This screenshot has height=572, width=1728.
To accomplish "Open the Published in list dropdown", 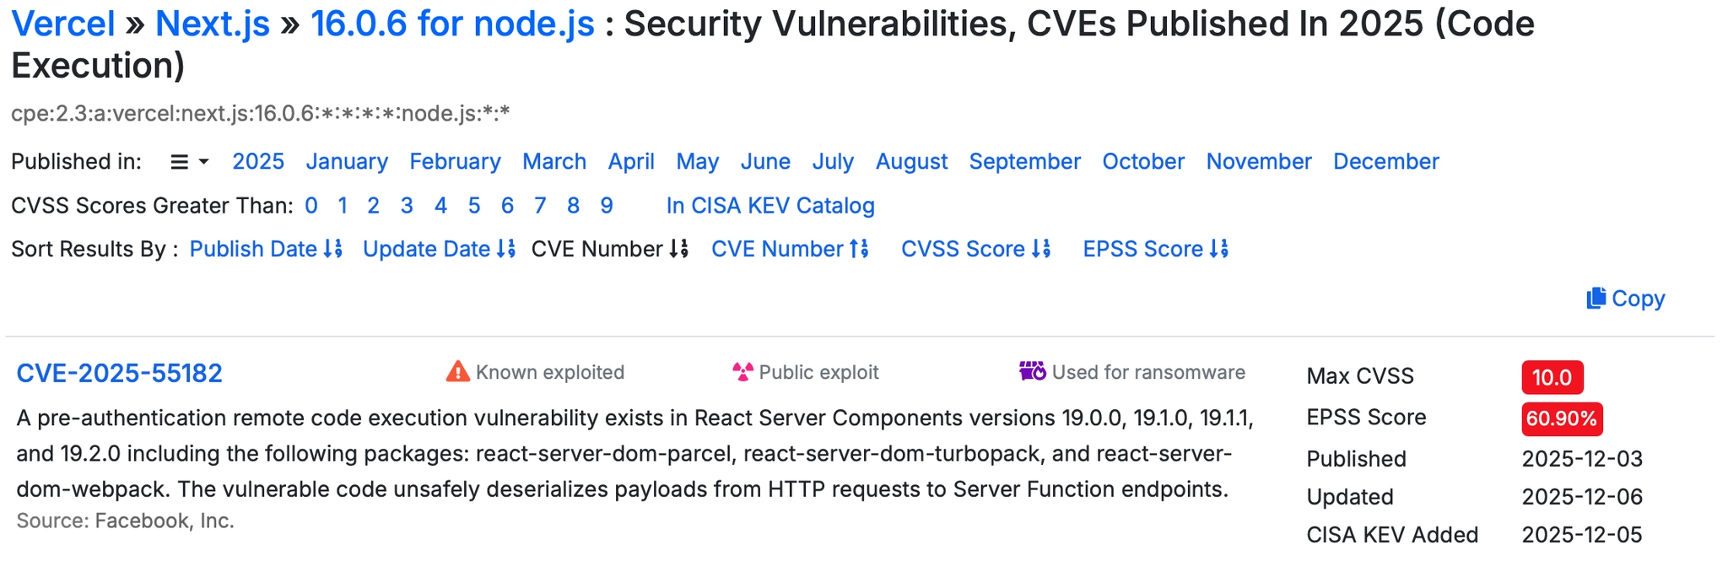I will pos(189,162).
